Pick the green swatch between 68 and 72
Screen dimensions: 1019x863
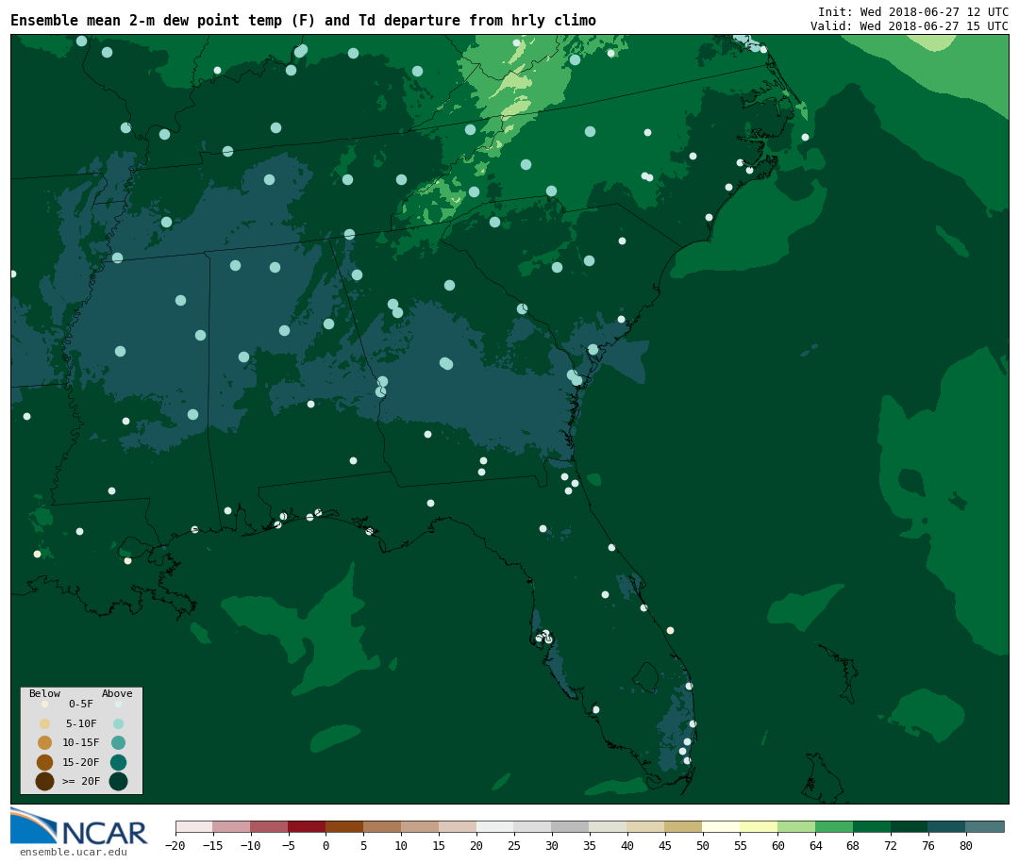[x=873, y=826]
